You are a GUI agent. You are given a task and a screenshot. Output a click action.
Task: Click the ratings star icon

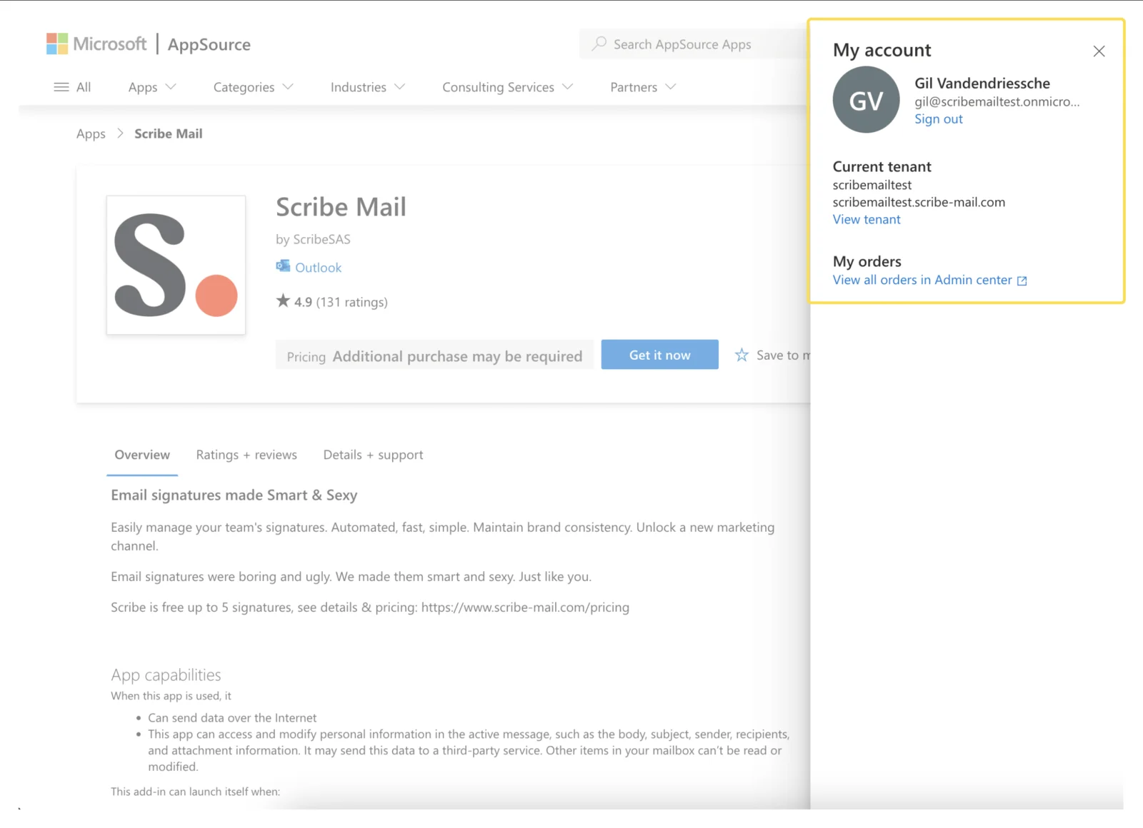pyautogui.click(x=283, y=301)
